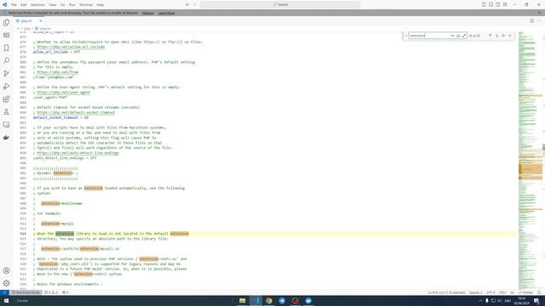Open the File menu

14,5
